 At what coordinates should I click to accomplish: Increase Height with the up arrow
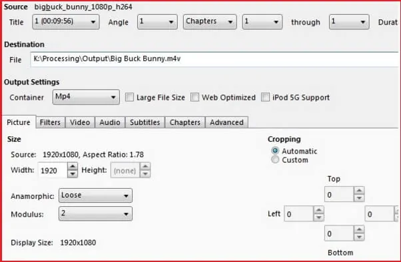(145, 166)
